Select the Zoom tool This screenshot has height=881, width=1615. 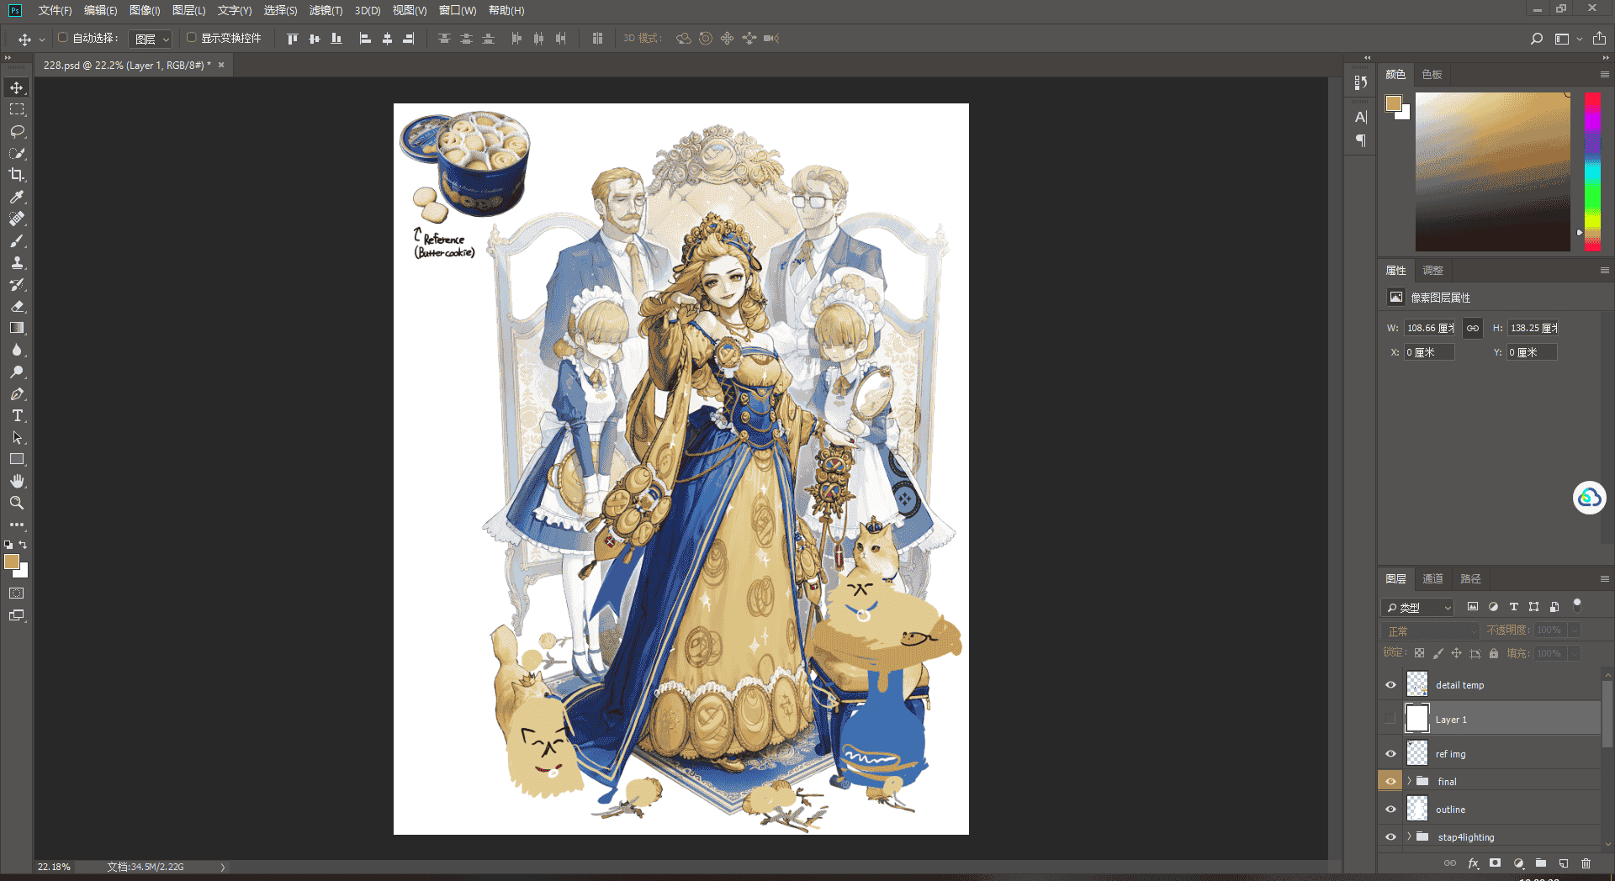pos(17,503)
